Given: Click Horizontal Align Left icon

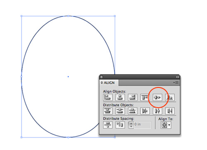Looking at the screenshot, I should (108, 97).
